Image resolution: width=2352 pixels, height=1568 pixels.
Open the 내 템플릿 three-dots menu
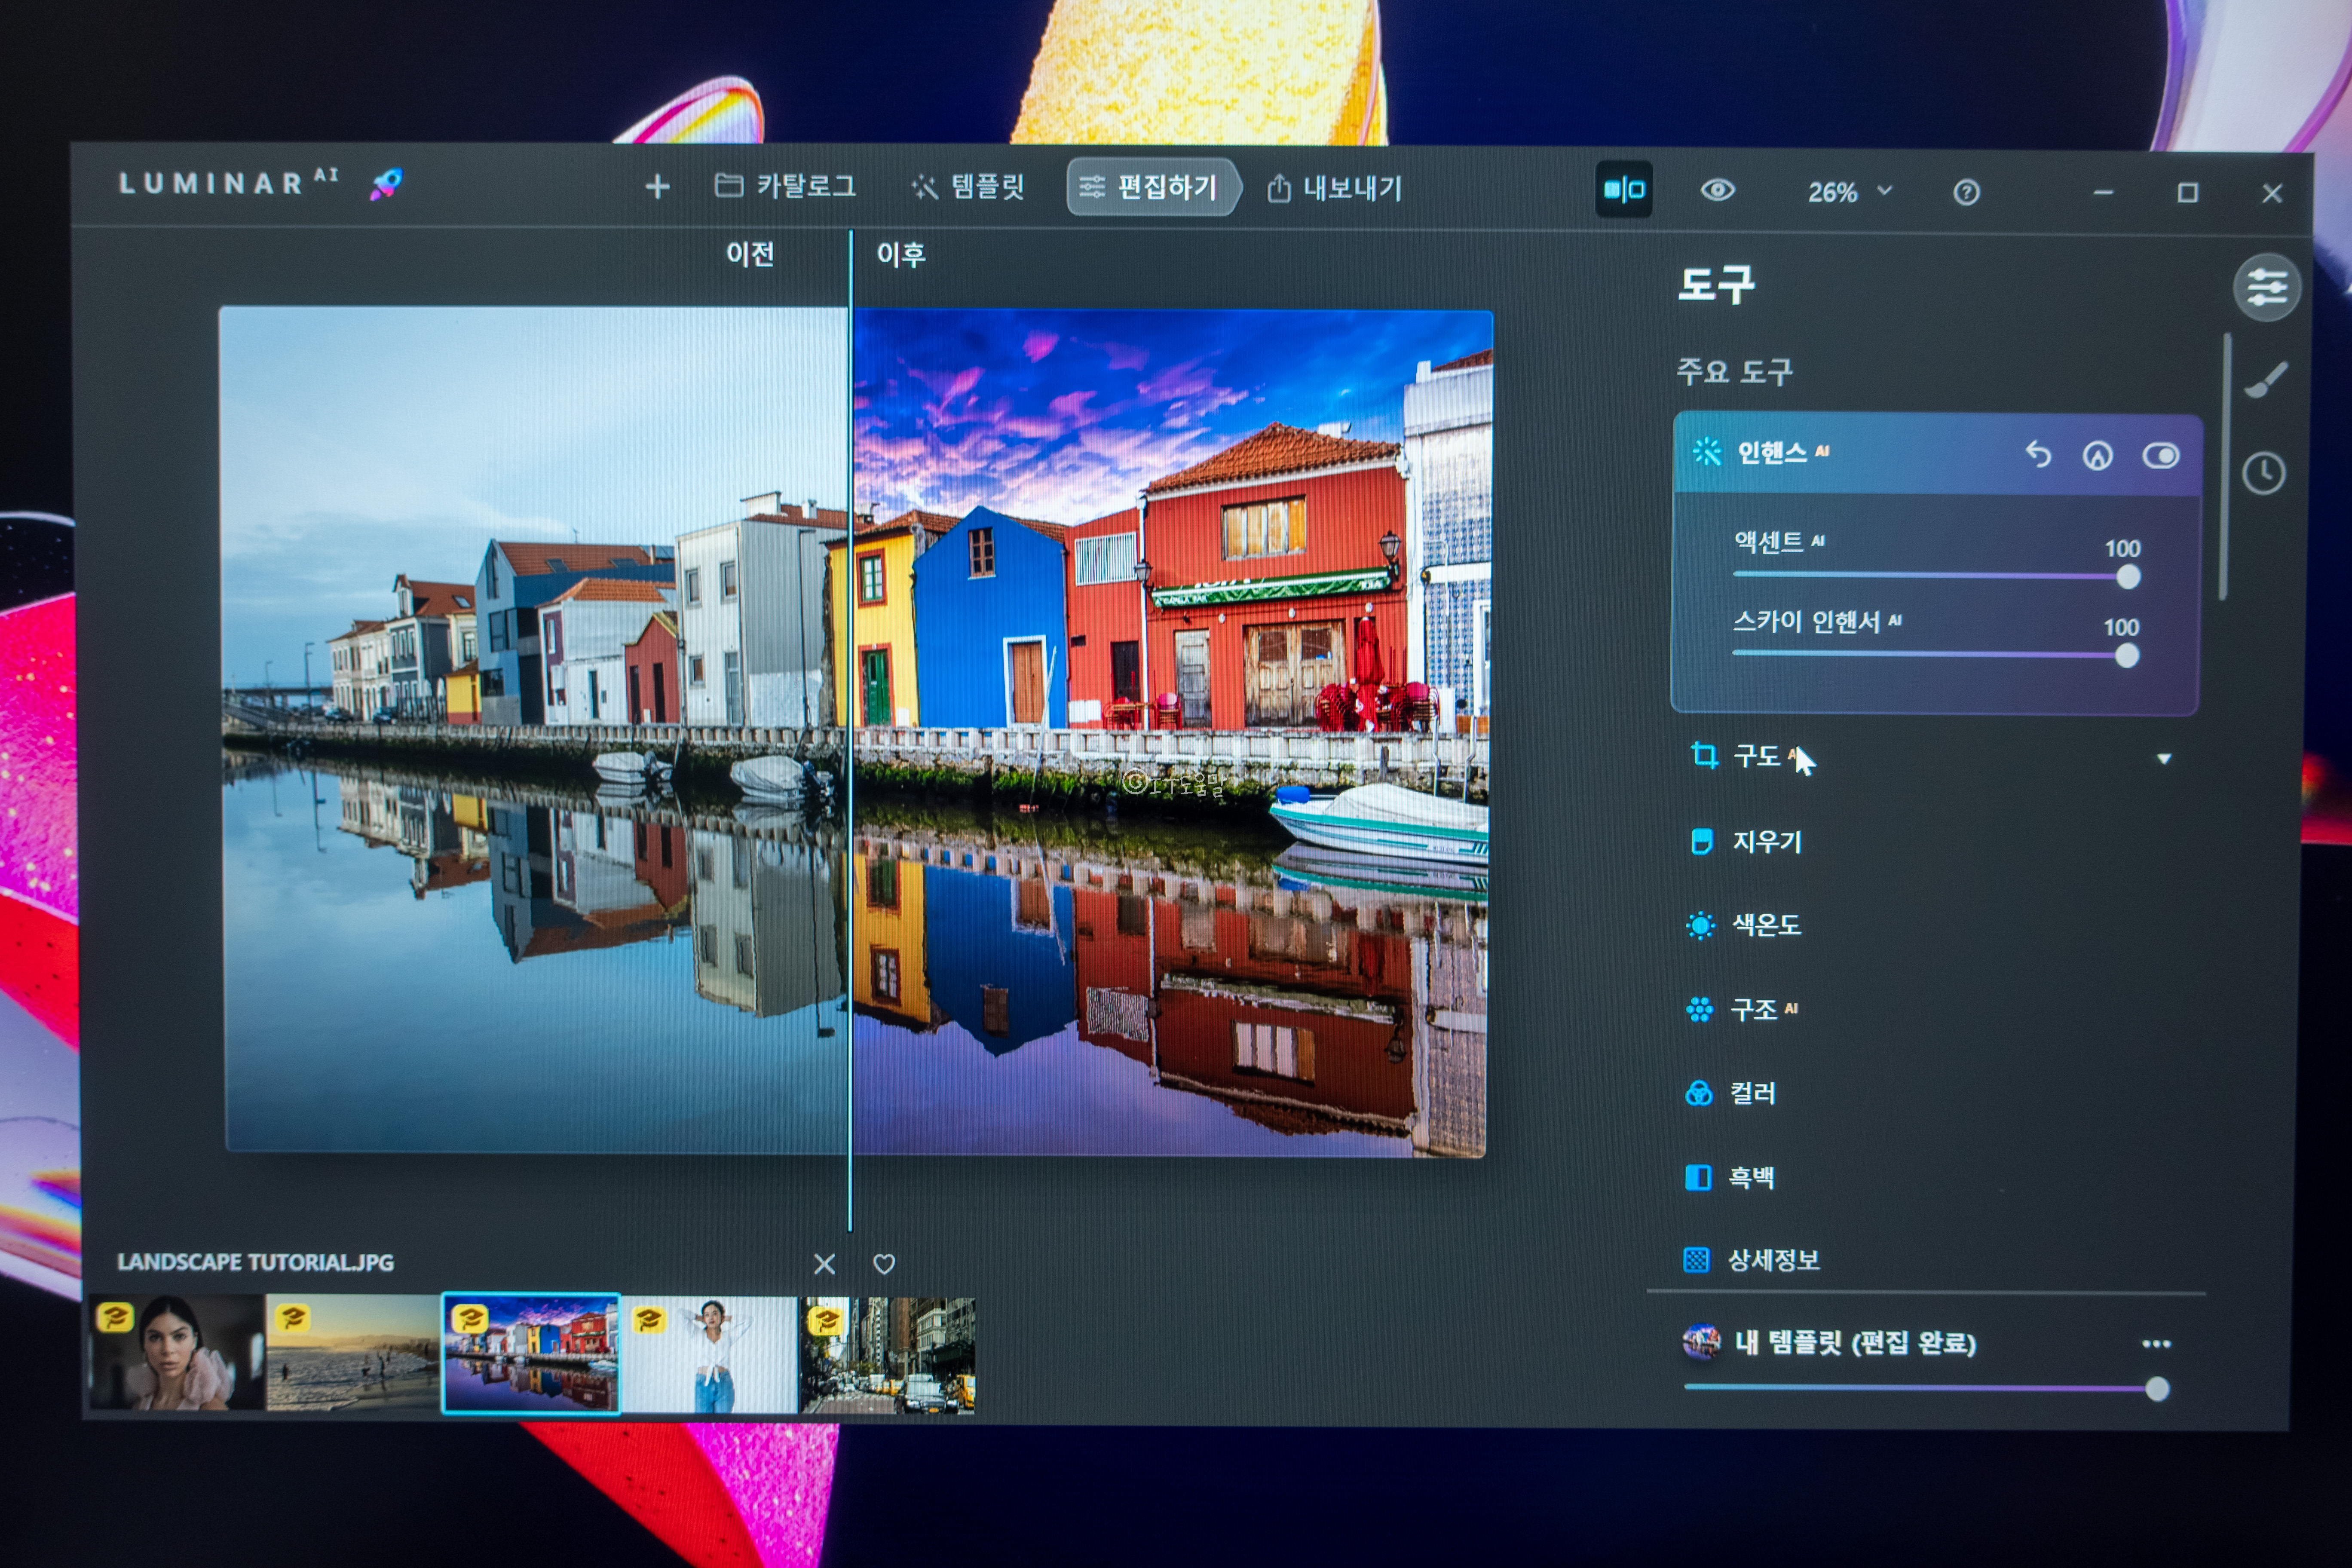coord(2156,1344)
